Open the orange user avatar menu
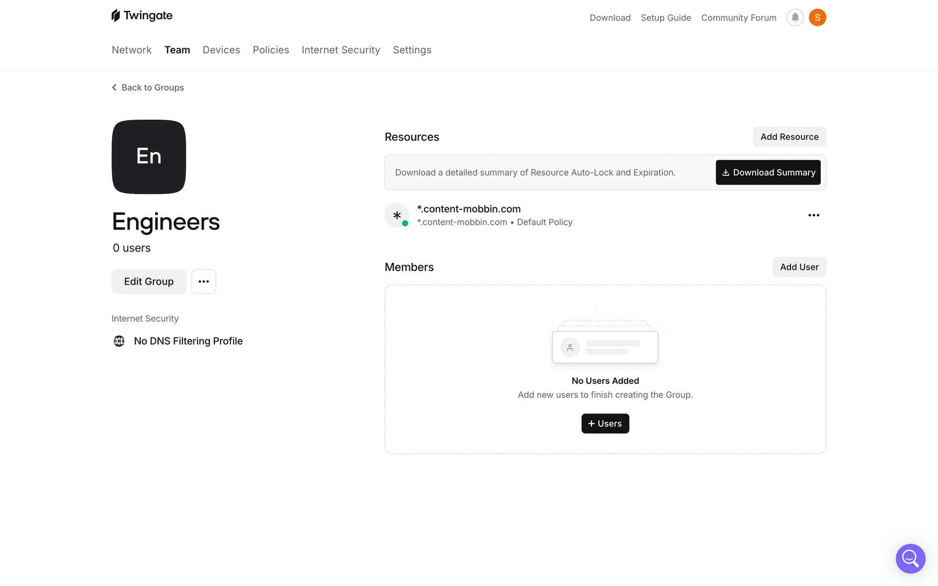938x586 pixels. (817, 18)
